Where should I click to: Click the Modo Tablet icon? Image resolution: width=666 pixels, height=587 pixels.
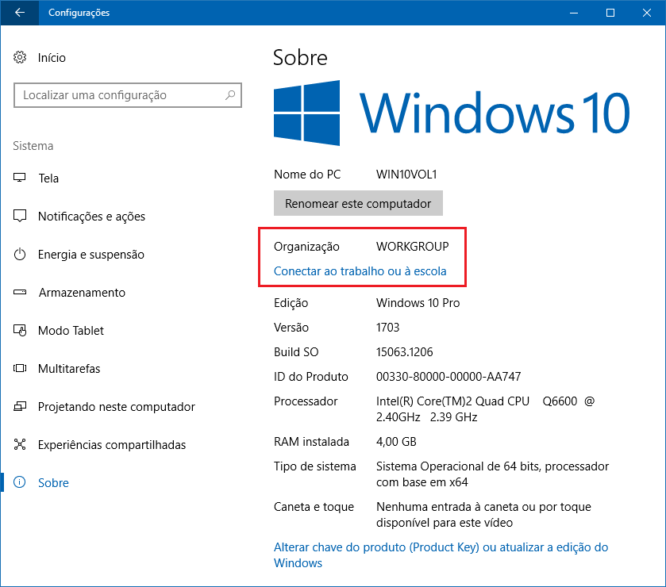(x=20, y=330)
